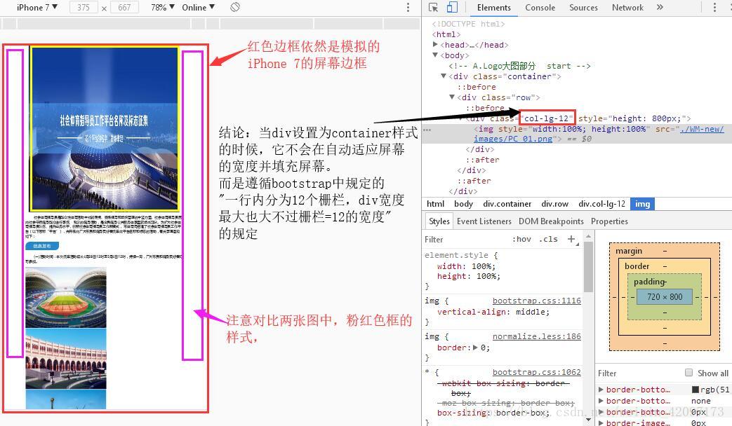
Task: Open the Styles sub-tab
Action: [x=439, y=221]
